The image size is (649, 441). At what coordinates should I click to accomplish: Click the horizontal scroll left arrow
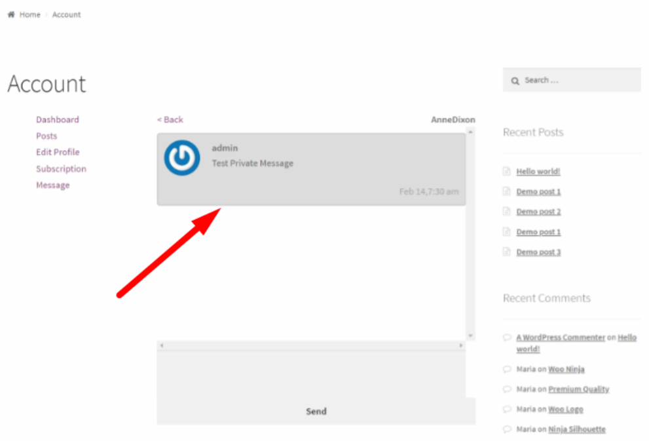click(x=162, y=345)
